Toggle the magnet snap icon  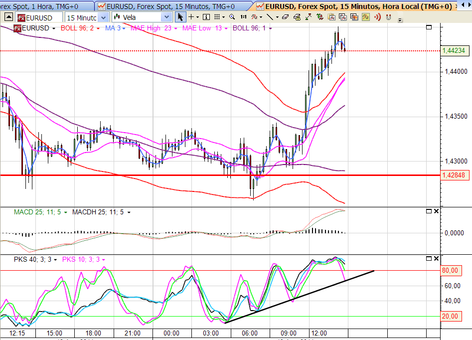[x=389, y=17]
